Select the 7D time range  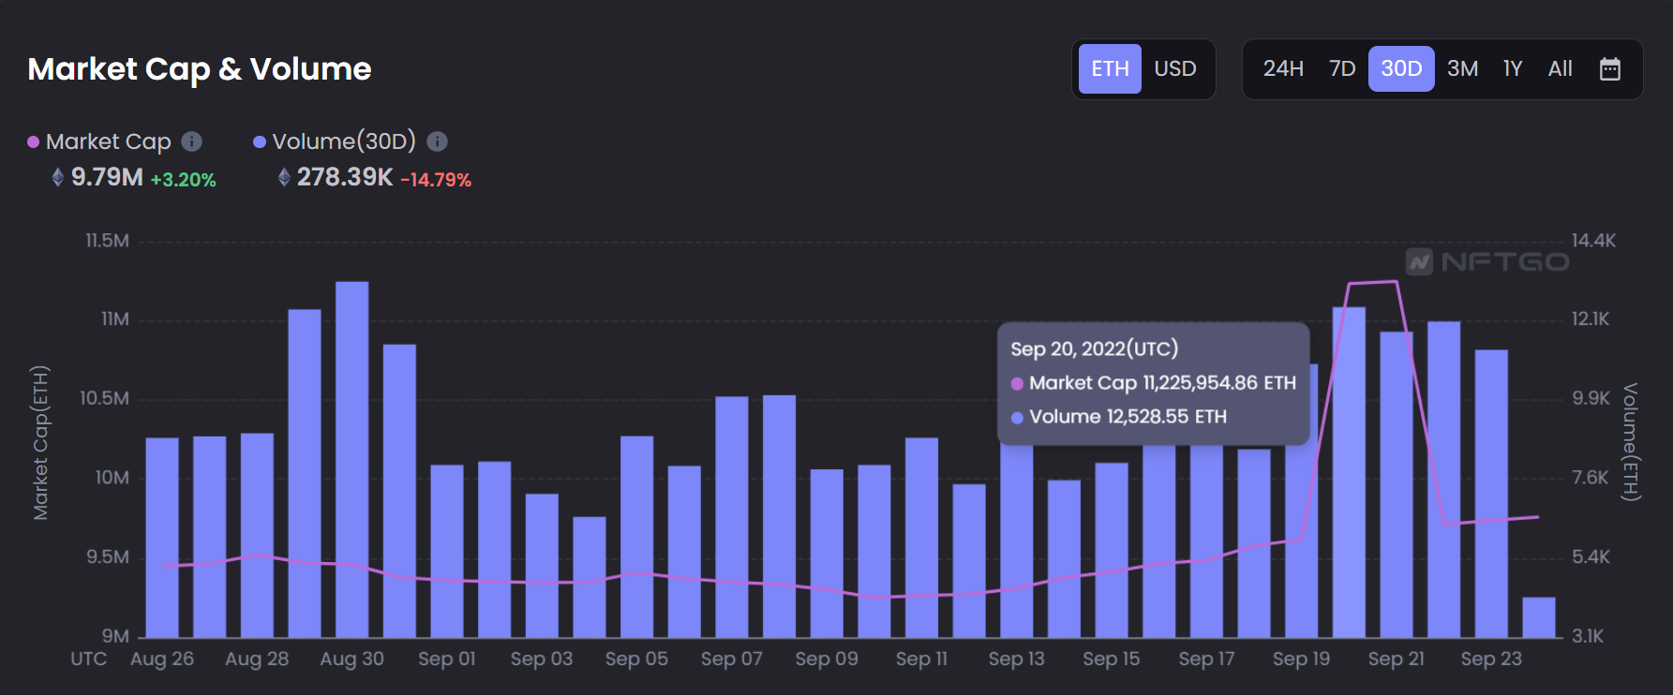pos(1341,68)
